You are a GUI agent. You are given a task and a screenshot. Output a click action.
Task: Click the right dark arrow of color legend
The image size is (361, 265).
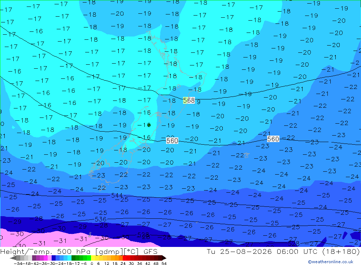click(164, 258)
